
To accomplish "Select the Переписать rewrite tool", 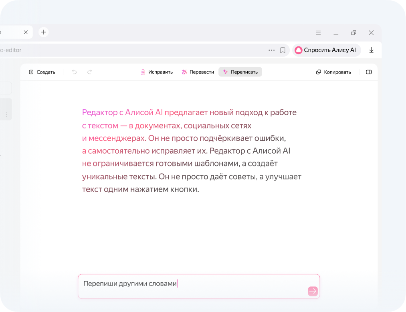I will [x=240, y=72].
